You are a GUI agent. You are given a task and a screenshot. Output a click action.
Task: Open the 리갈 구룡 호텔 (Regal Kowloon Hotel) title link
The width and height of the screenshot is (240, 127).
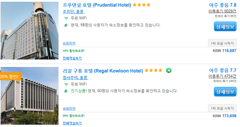[103, 71]
